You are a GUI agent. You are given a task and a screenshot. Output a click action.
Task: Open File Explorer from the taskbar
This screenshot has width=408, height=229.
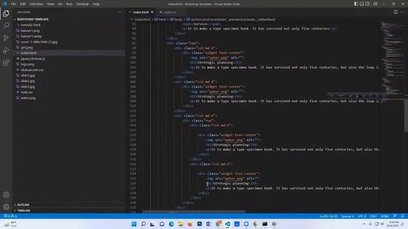[x=180, y=224]
